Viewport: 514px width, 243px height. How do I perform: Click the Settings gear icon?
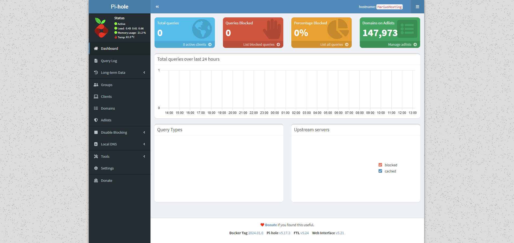pos(96,168)
